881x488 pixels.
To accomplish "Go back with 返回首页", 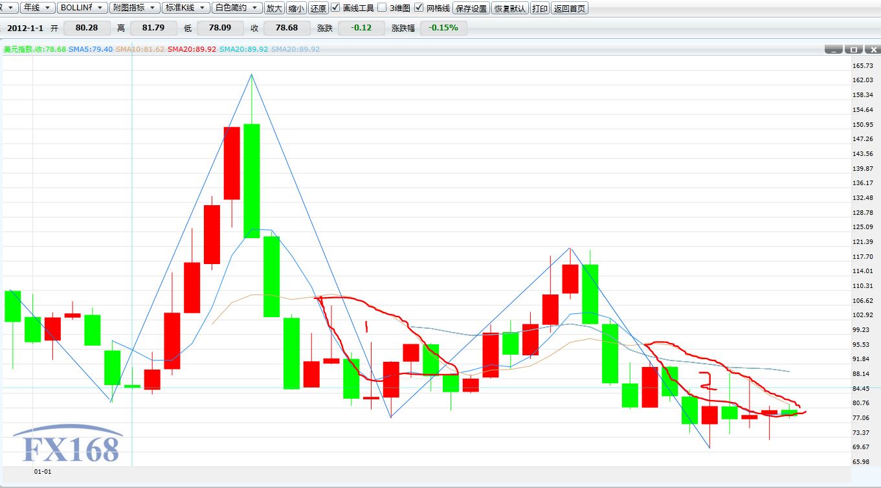I will coord(570,8).
